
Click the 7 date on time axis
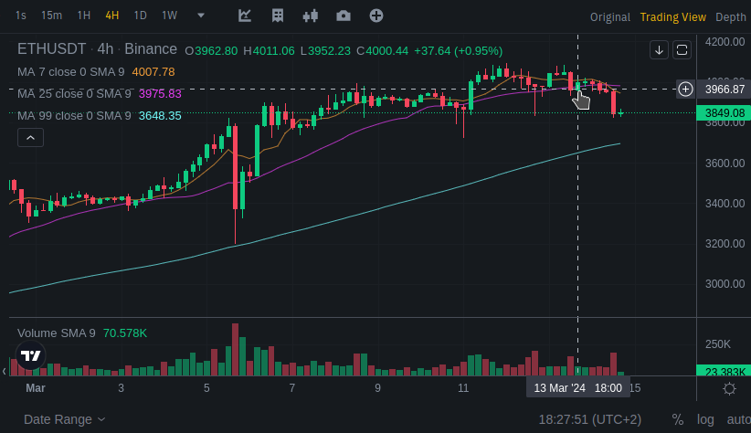click(x=292, y=388)
